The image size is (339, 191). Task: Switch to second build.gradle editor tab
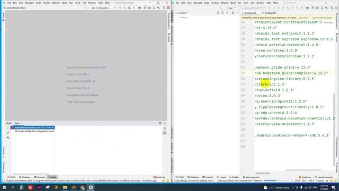(270, 13)
